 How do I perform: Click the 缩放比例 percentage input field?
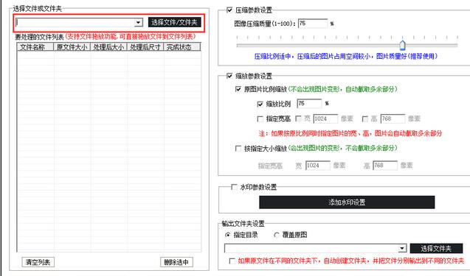pos(309,104)
